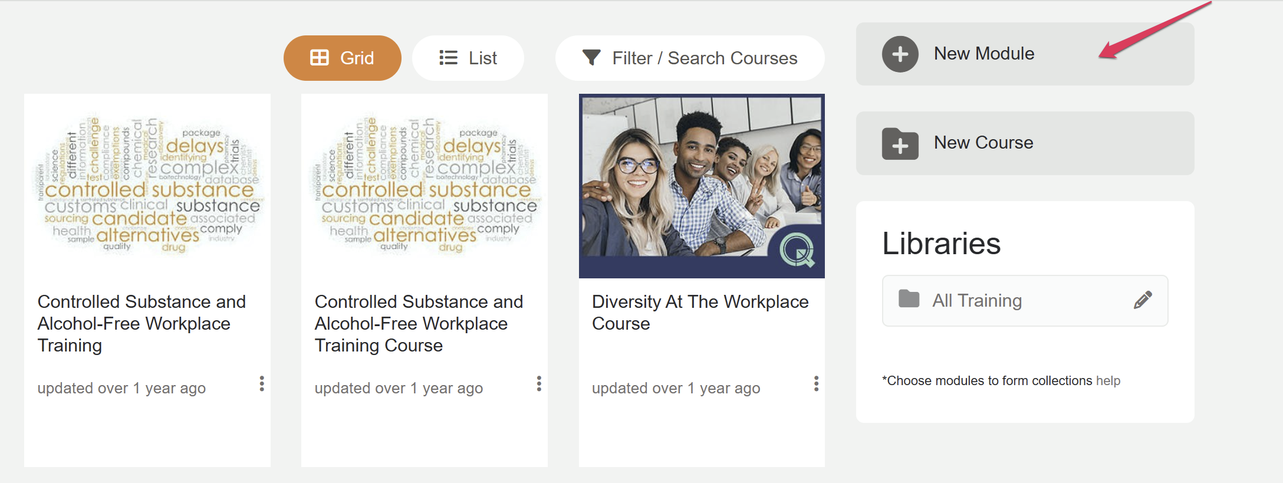This screenshot has height=483, width=1283.
Task: Switch to List view
Action: (468, 58)
